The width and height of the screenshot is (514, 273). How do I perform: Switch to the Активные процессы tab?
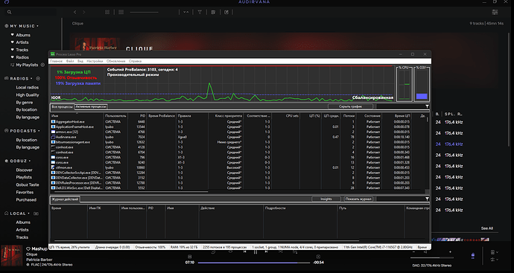91,106
